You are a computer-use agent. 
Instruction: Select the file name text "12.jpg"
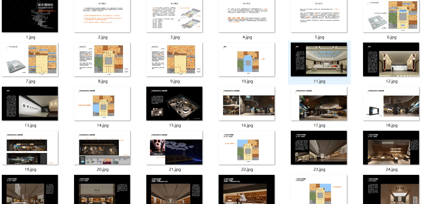click(x=392, y=81)
